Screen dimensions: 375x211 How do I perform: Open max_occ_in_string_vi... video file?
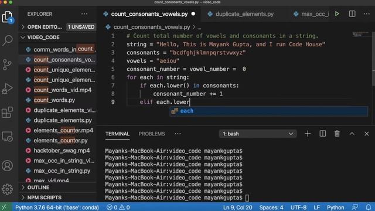tap(58, 161)
